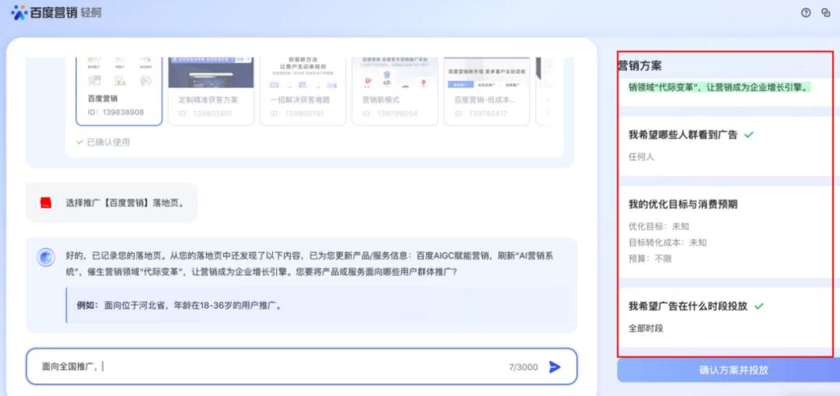Click the 7/3000 character counter
Viewport: 840px width, 396px height.
click(523, 367)
